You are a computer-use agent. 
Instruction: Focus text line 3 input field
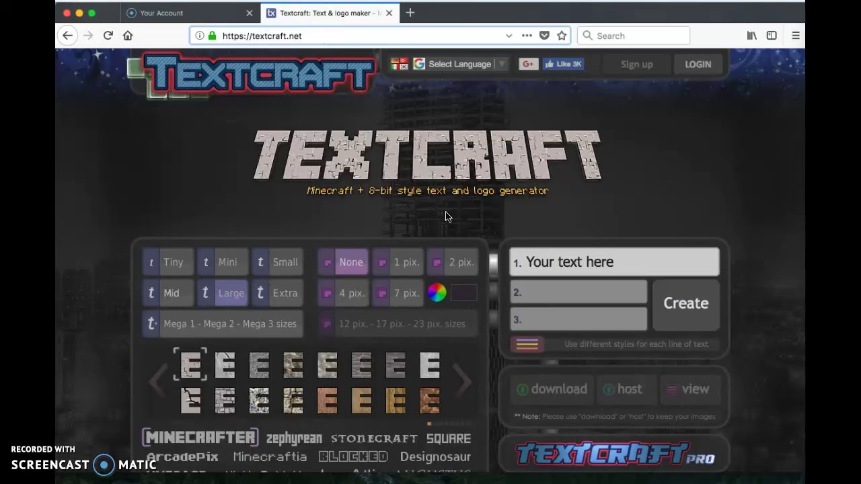point(578,319)
